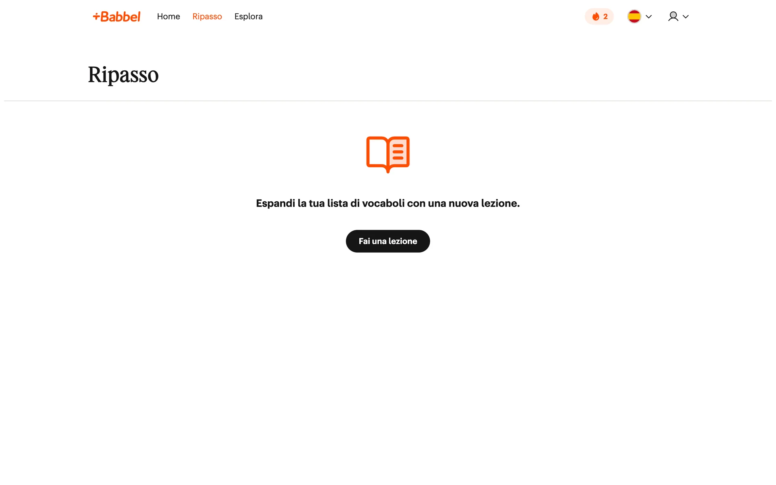Click the horizontal divider under Ripasso heading
776x485 pixels.
388,101
